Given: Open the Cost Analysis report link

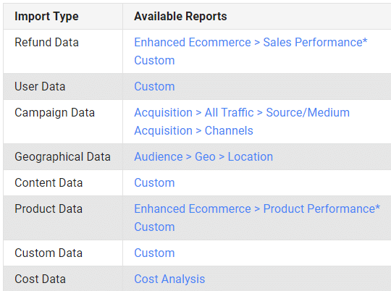Looking at the screenshot, I should coord(169,279).
